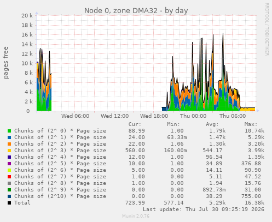Click the 'Last update' timestamp line
Viewport: 272px width, 222px height.
204,209
